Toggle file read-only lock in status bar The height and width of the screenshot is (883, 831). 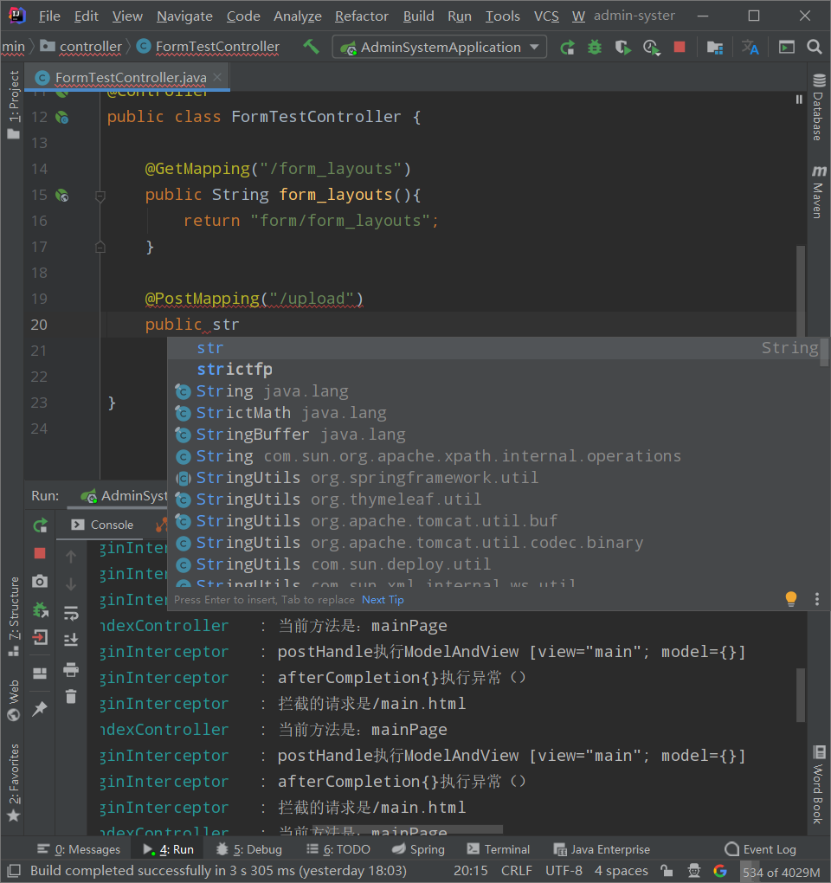667,871
